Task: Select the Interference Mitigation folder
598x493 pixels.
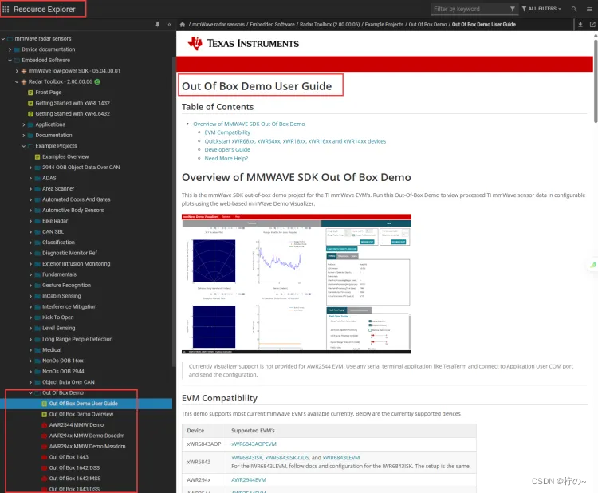Action: click(69, 307)
